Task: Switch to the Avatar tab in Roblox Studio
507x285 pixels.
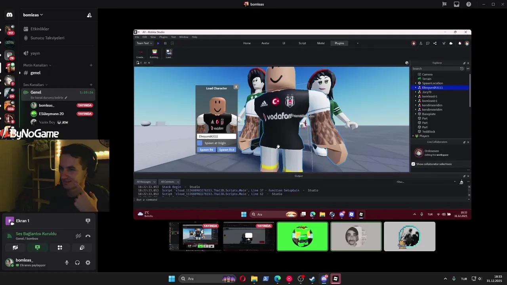Action: (265, 43)
